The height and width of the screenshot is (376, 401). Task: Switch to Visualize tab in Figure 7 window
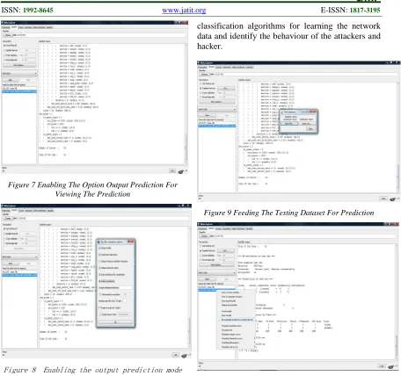(x=49, y=27)
